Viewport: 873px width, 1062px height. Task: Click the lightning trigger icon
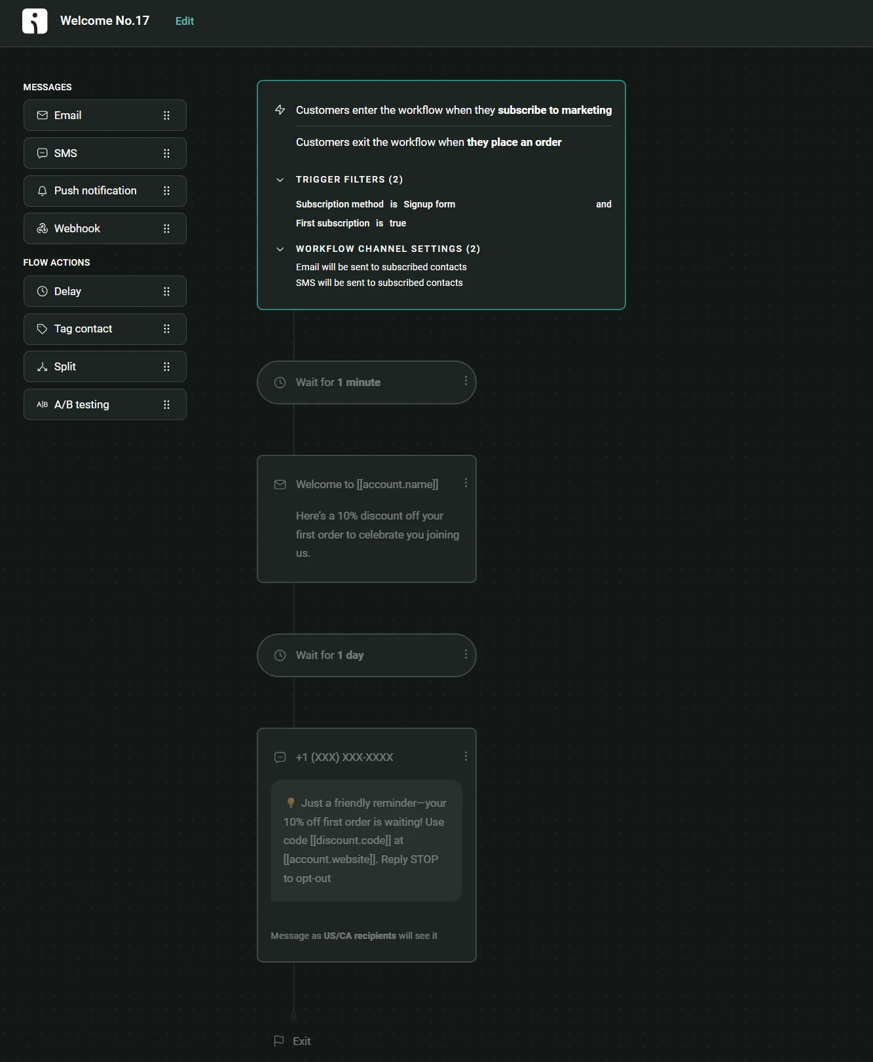coord(280,110)
